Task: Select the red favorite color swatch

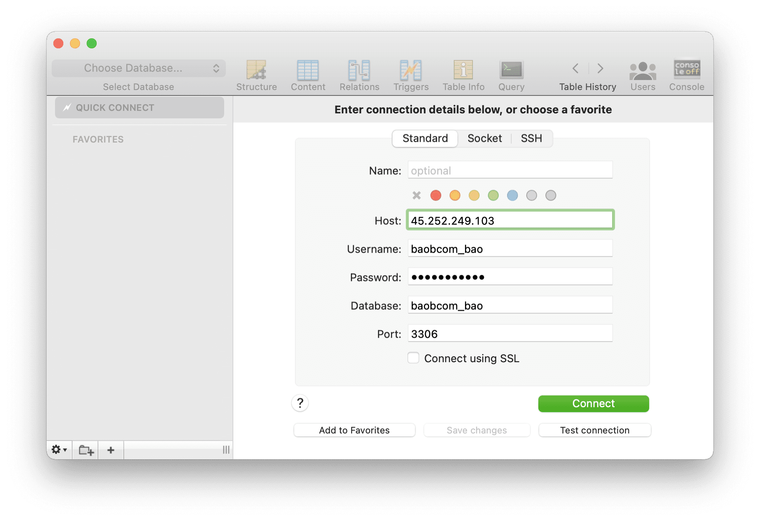Action: (x=436, y=195)
